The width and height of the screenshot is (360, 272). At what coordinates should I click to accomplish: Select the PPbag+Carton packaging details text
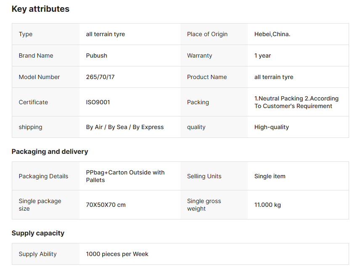tap(125, 176)
